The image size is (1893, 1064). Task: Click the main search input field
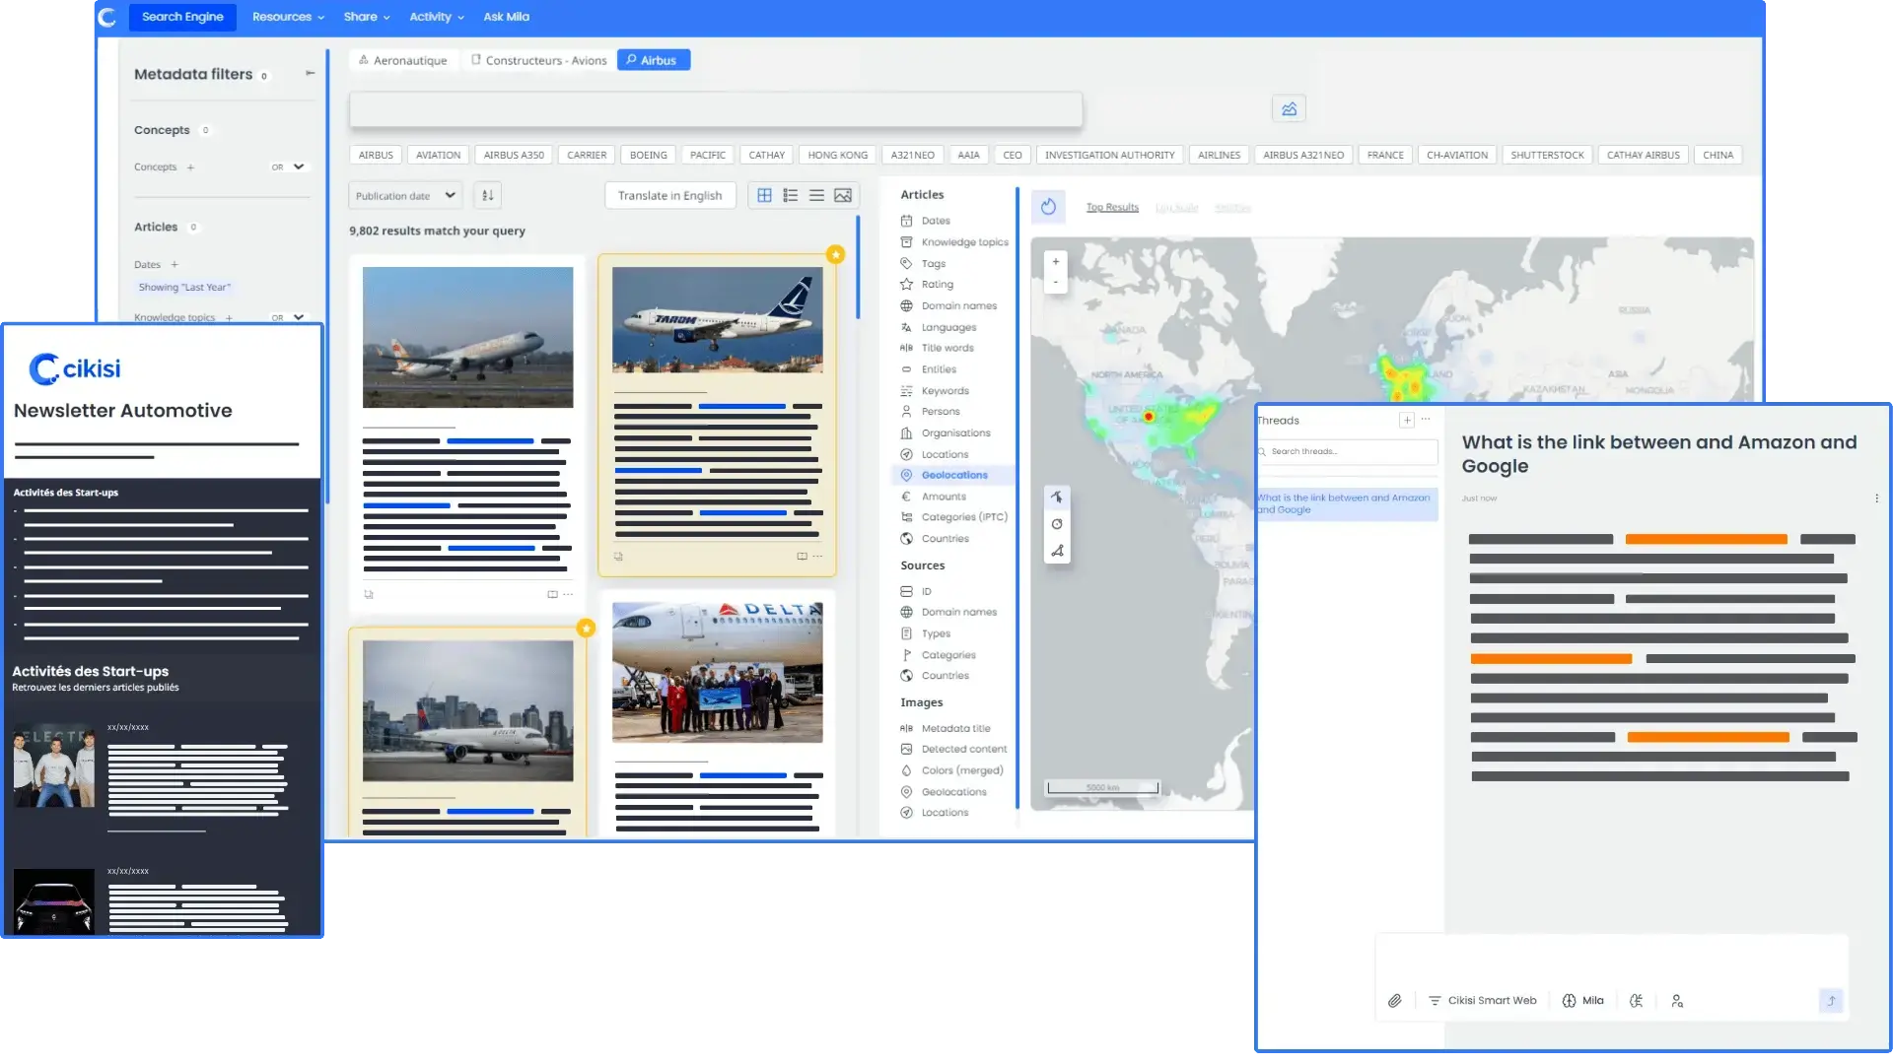coord(716,109)
